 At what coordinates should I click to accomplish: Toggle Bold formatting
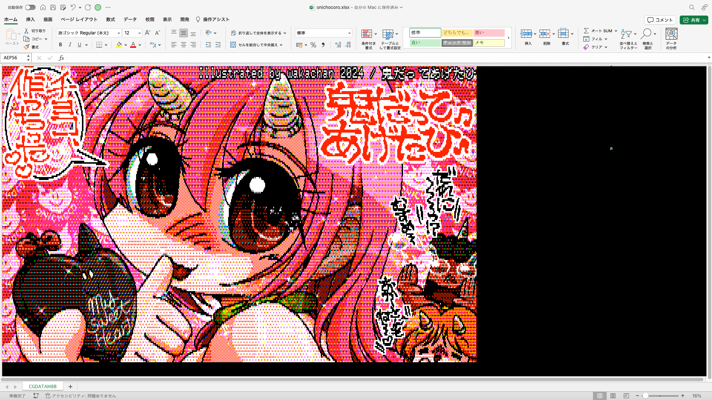(x=60, y=45)
